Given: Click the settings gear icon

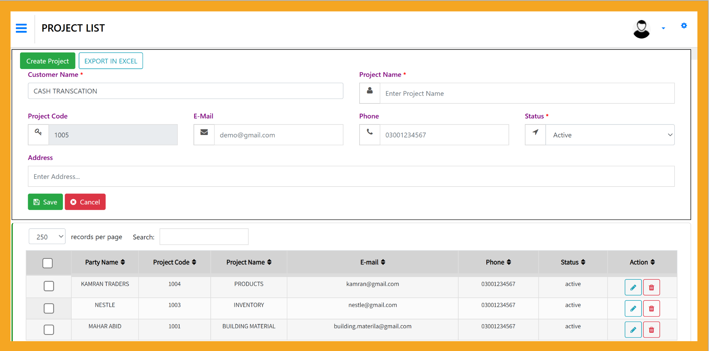Looking at the screenshot, I should (684, 26).
